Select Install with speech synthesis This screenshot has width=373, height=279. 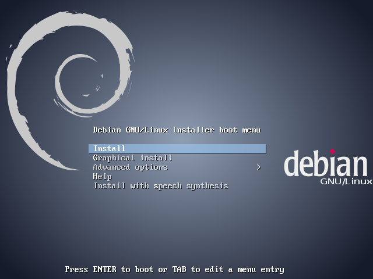pos(160,186)
